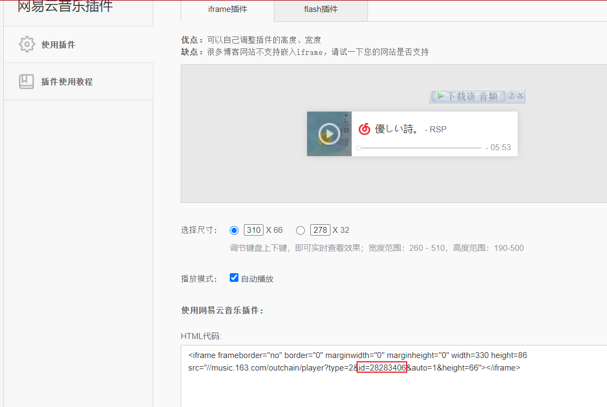Click the NetEase Cloud Music red logo
Viewport: 607px width, 407px height.
(x=364, y=129)
